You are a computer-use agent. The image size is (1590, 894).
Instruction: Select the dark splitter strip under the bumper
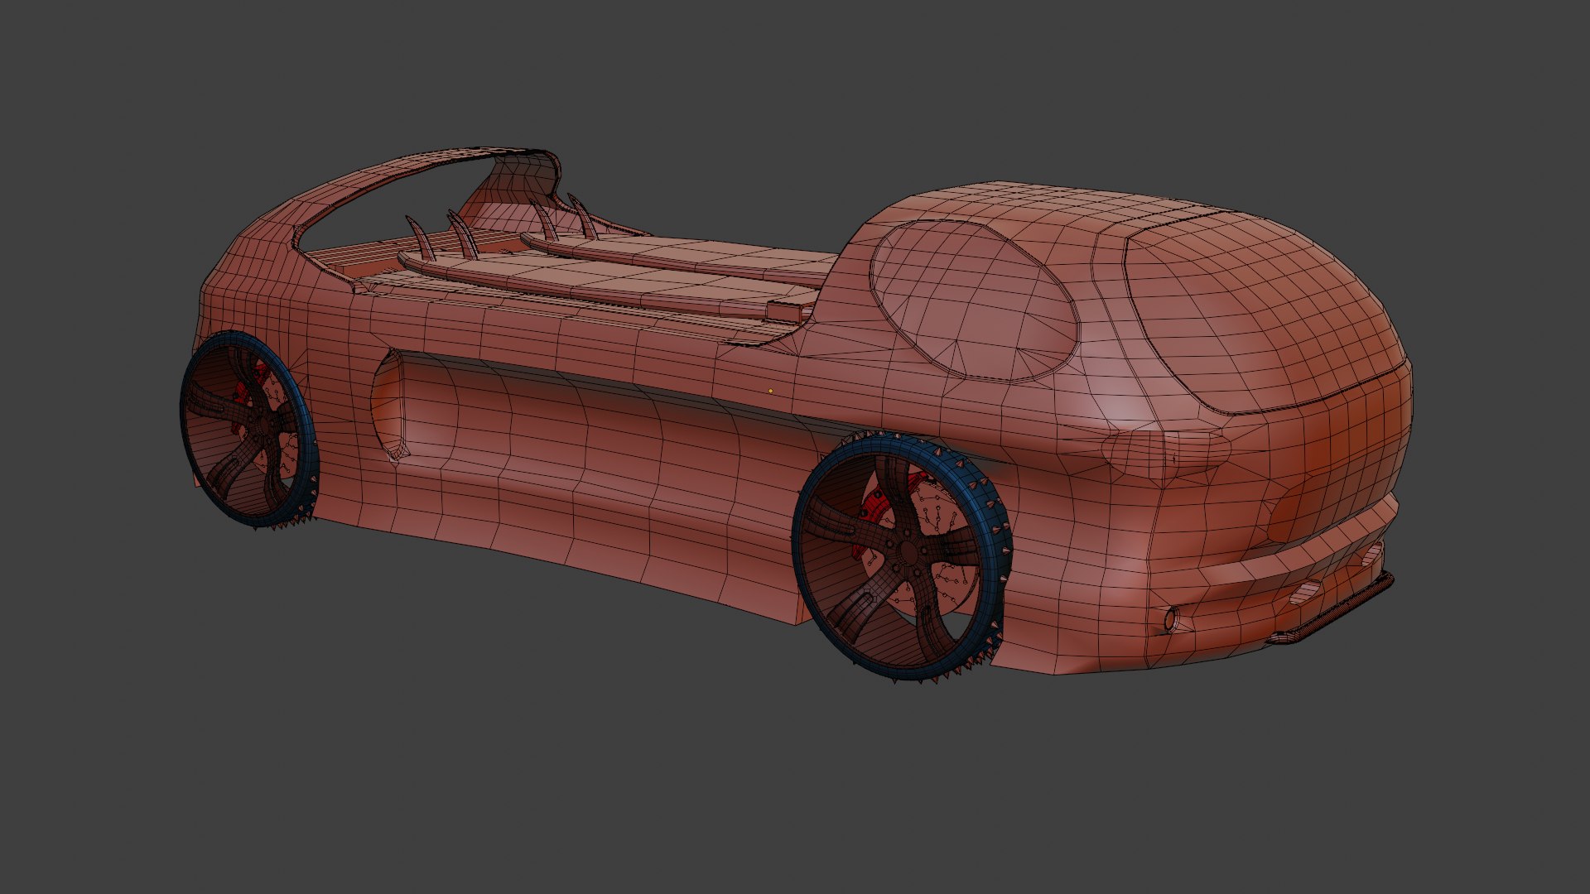pos(1342,611)
